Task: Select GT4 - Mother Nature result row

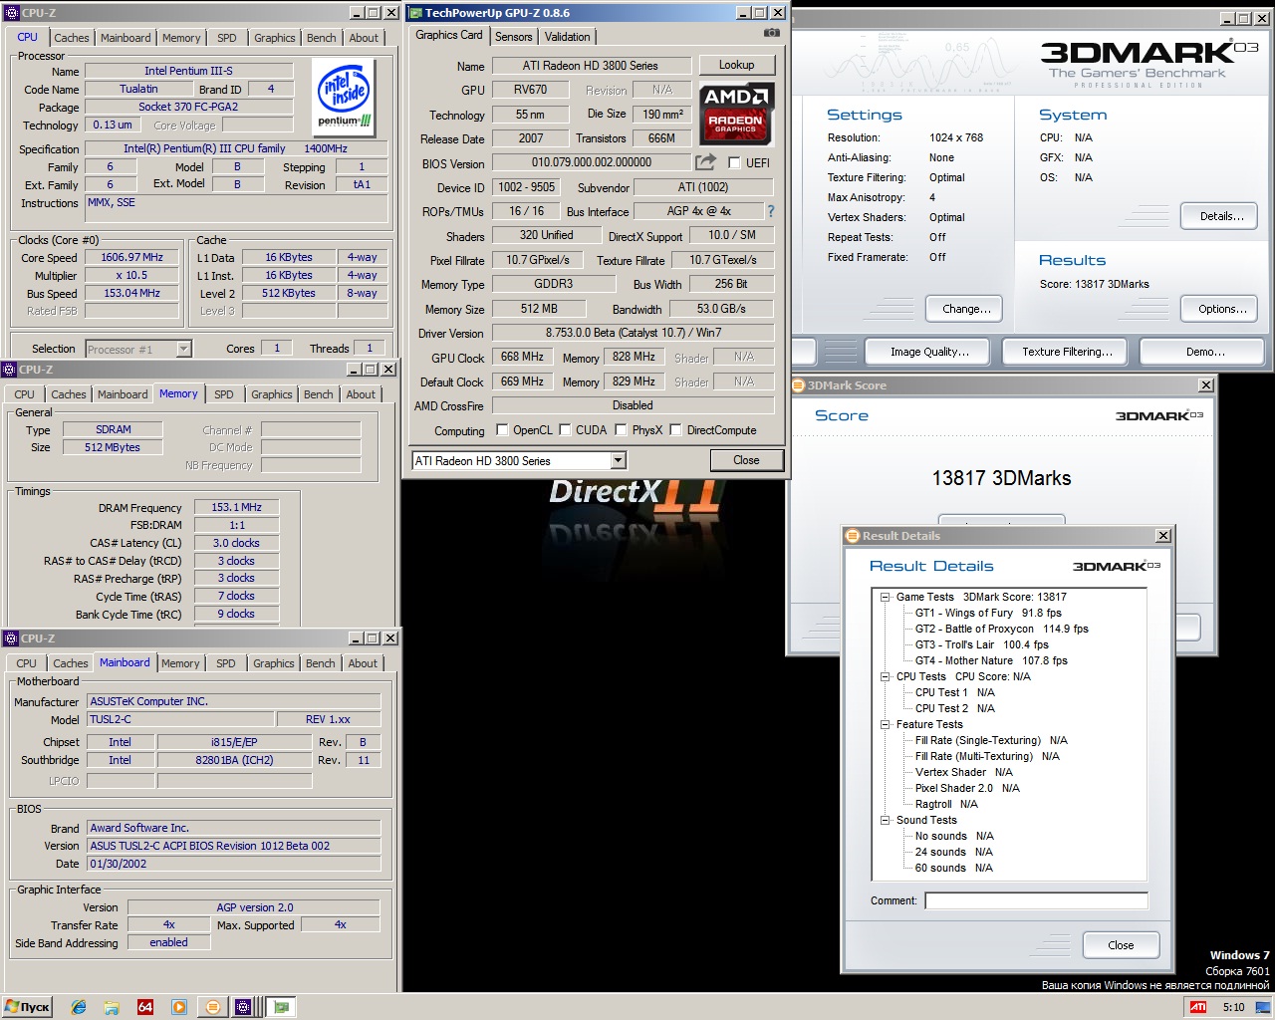Action: 991,661
